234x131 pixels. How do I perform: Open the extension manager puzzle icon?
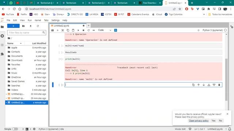point(2,54)
